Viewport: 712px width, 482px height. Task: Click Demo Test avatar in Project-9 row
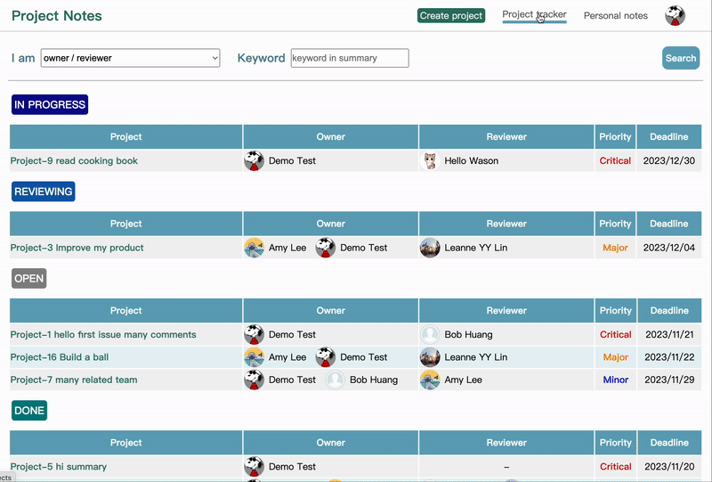click(x=254, y=161)
